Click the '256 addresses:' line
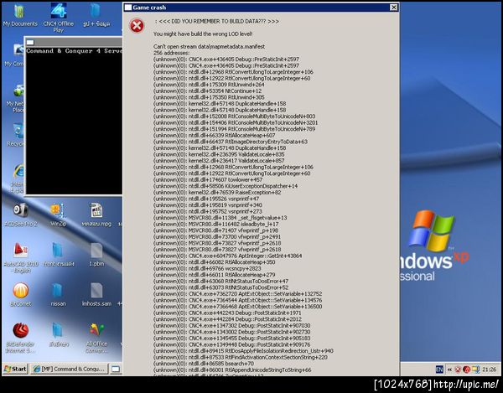This screenshot has height=393, width=503. point(171,53)
